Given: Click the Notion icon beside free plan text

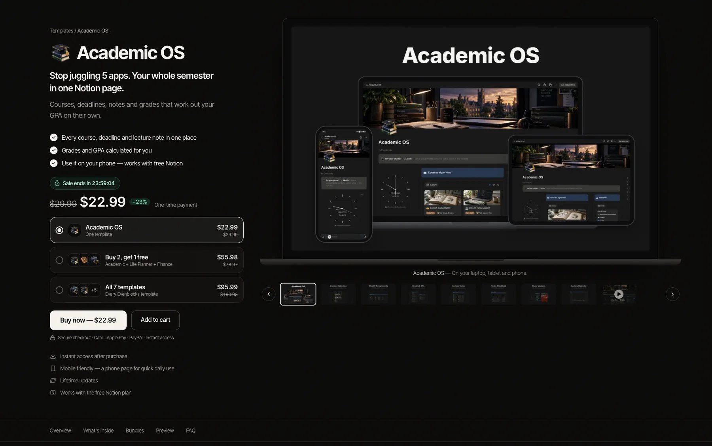Looking at the screenshot, I should (53, 393).
